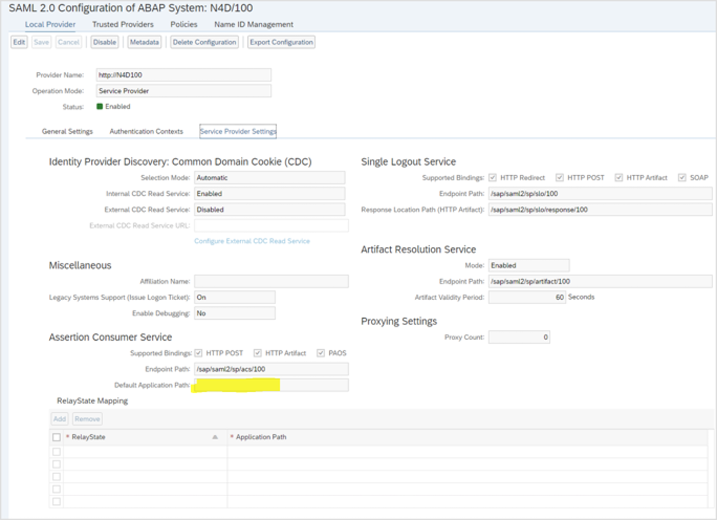Select the General Settings subtab
Screen dimensions: 717x520
(67, 131)
